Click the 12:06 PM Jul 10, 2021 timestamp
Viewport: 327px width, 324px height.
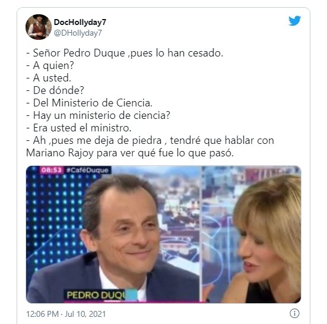(x=66, y=314)
